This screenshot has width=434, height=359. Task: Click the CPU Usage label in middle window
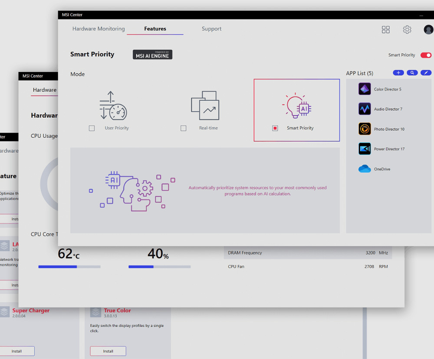click(x=44, y=136)
